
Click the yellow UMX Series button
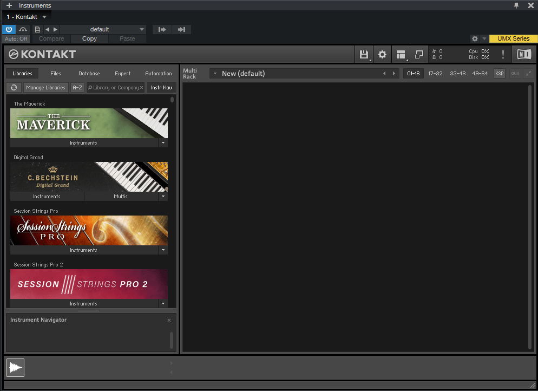pyautogui.click(x=513, y=39)
